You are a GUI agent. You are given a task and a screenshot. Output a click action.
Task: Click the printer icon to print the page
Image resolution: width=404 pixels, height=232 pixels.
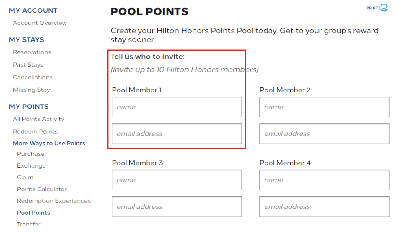(384, 8)
